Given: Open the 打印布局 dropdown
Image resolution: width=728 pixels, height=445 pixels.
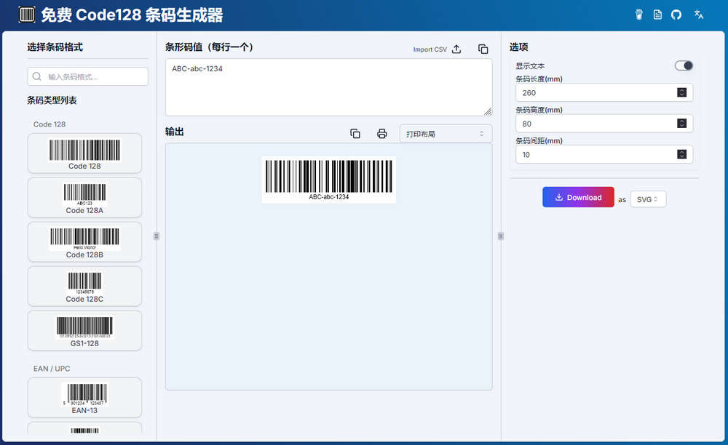Looking at the screenshot, I should (x=446, y=134).
